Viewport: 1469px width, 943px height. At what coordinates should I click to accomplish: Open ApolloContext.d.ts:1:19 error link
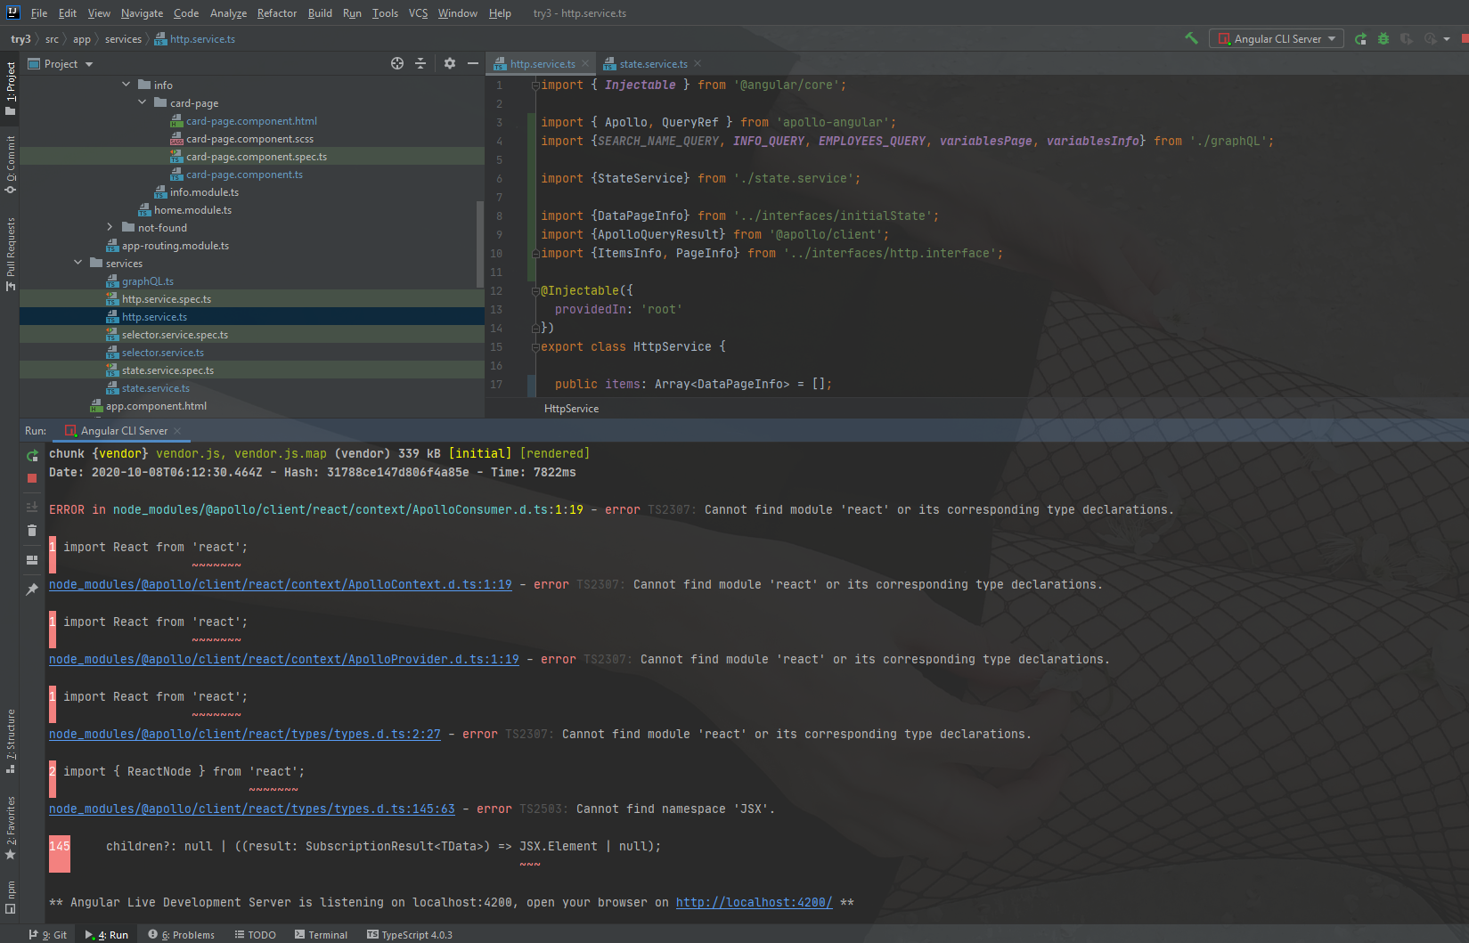point(281,584)
